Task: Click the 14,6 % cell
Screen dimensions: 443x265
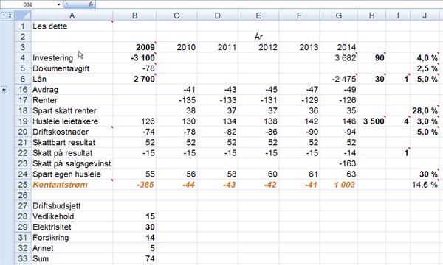Action: tap(425, 185)
